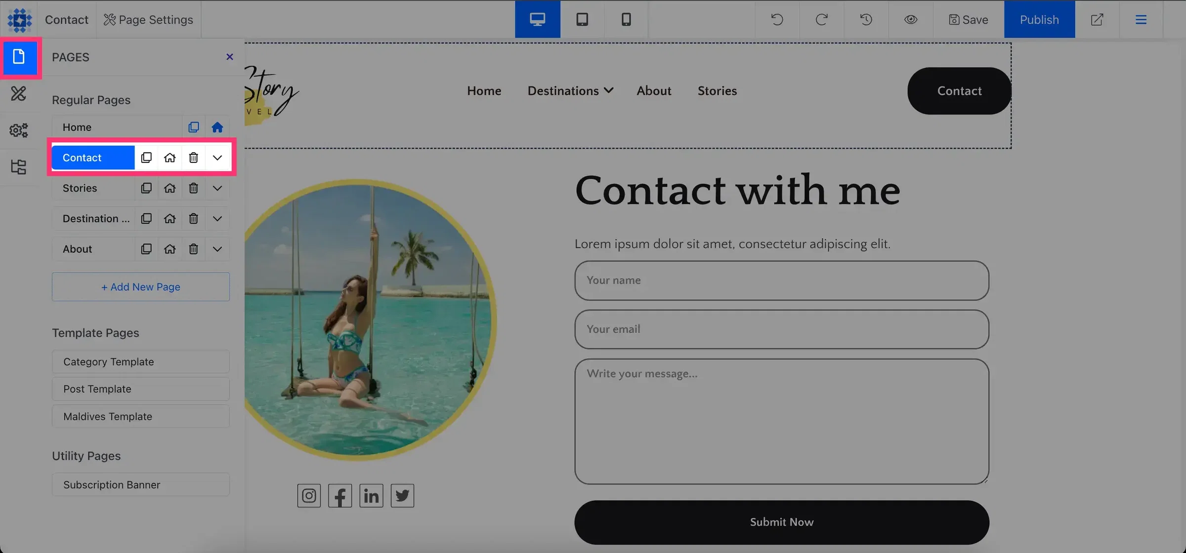The width and height of the screenshot is (1186, 553).
Task: Open the Pages panel sidebar icon
Action: coord(19,57)
